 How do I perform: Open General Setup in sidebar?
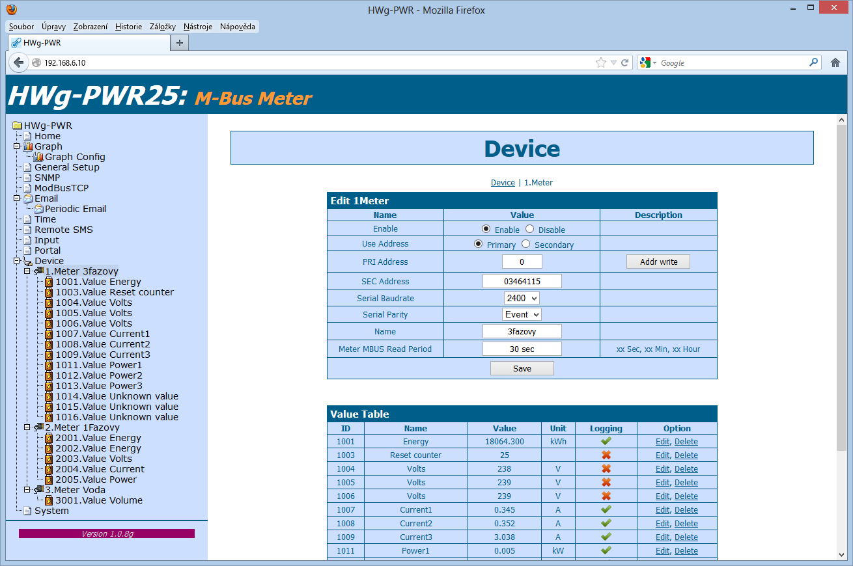point(67,167)
